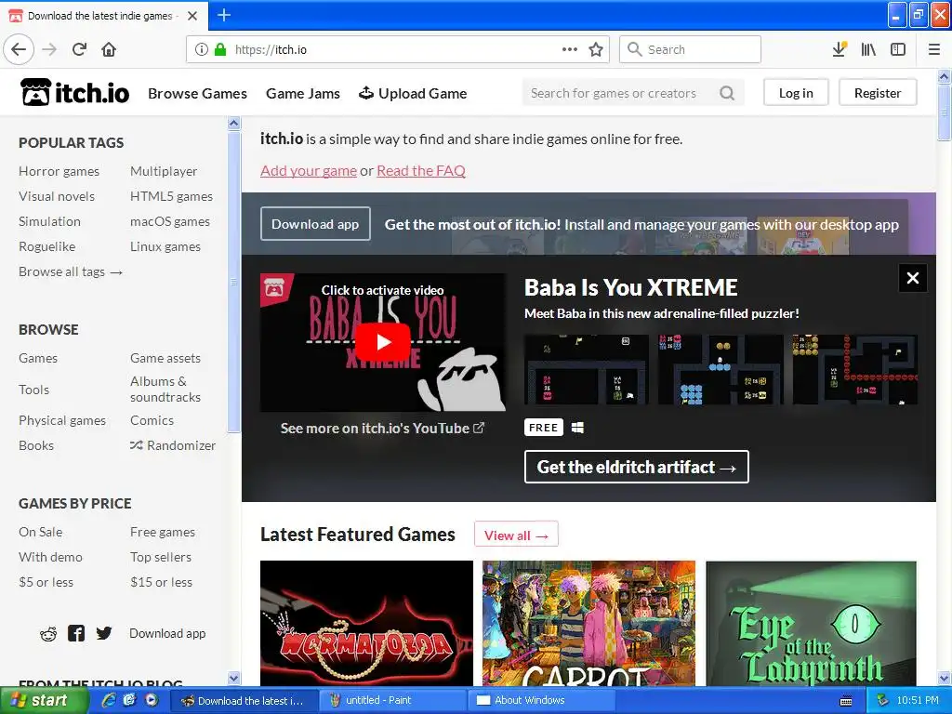Open Albums & soundtracks category
The image size is (952, 714).
165,390
